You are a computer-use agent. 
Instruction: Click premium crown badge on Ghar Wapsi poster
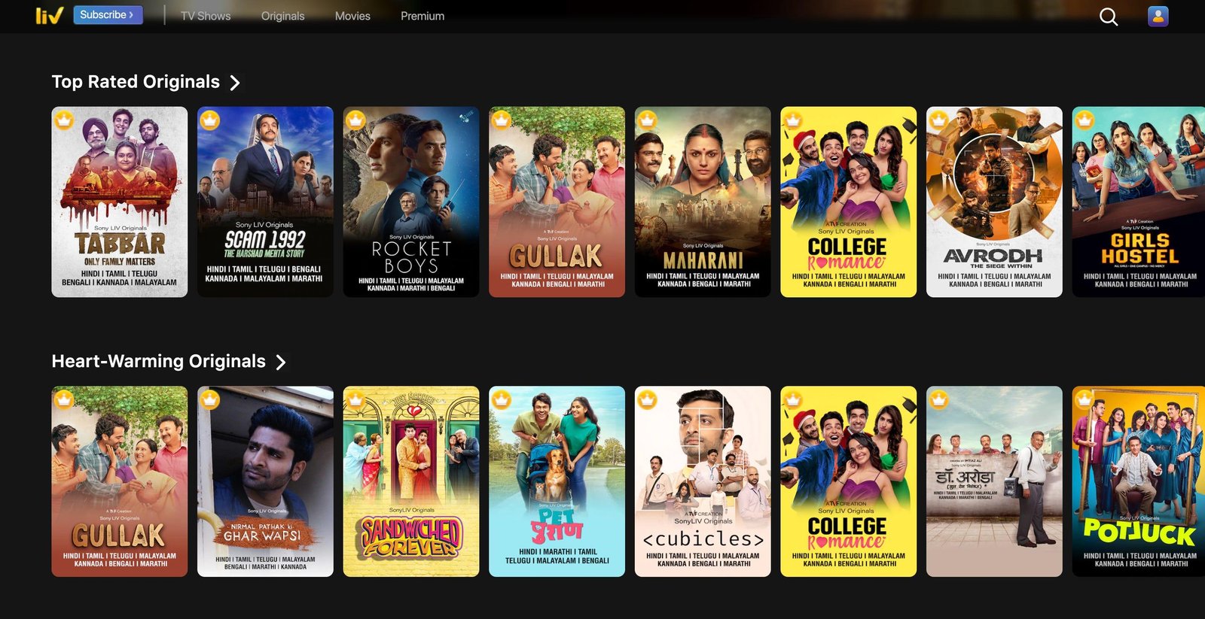[x=210, y=399]
